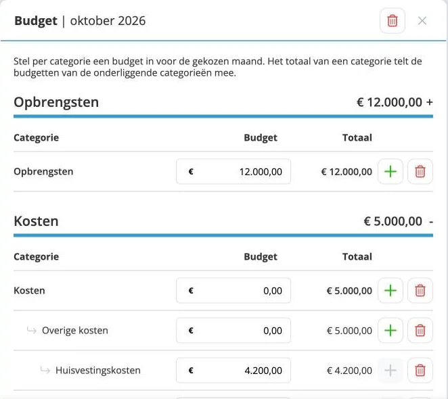The image size is (448, 399).
Task: Select the Huisvestingskosten category label
Action: coord(98,371)
